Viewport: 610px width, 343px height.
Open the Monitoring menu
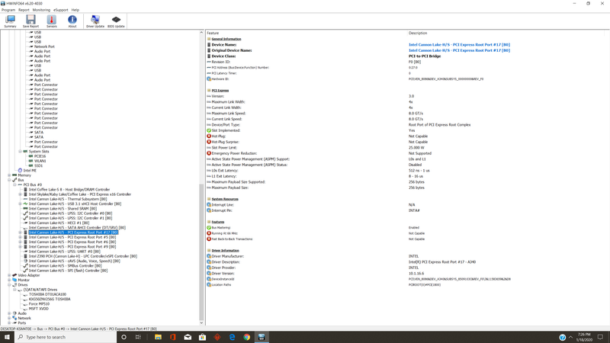tap(41, 10)
